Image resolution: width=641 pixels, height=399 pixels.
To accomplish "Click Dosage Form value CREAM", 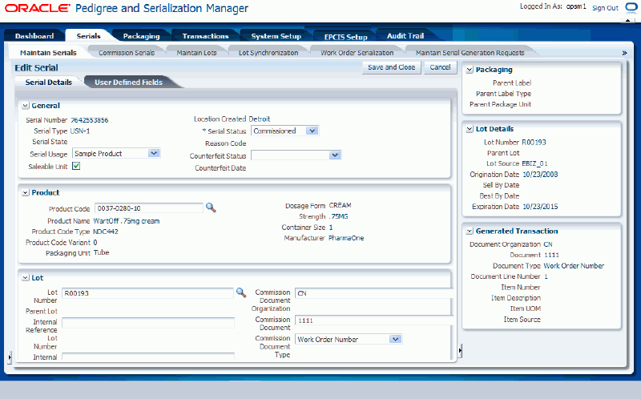I will click(340, 205).
